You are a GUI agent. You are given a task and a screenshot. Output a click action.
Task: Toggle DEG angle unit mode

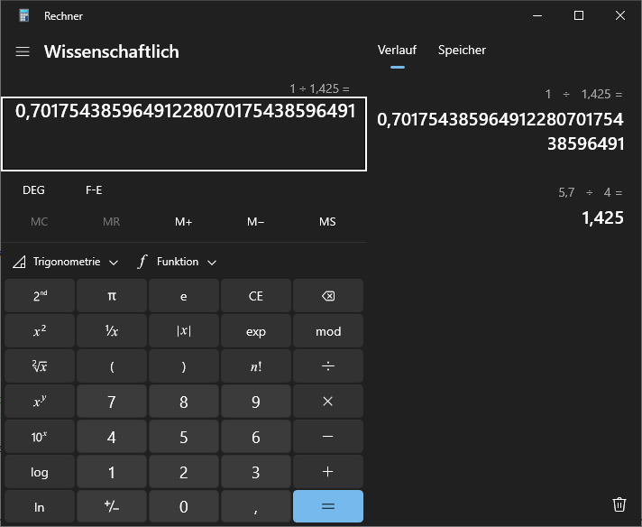click(x=33, y=190)
